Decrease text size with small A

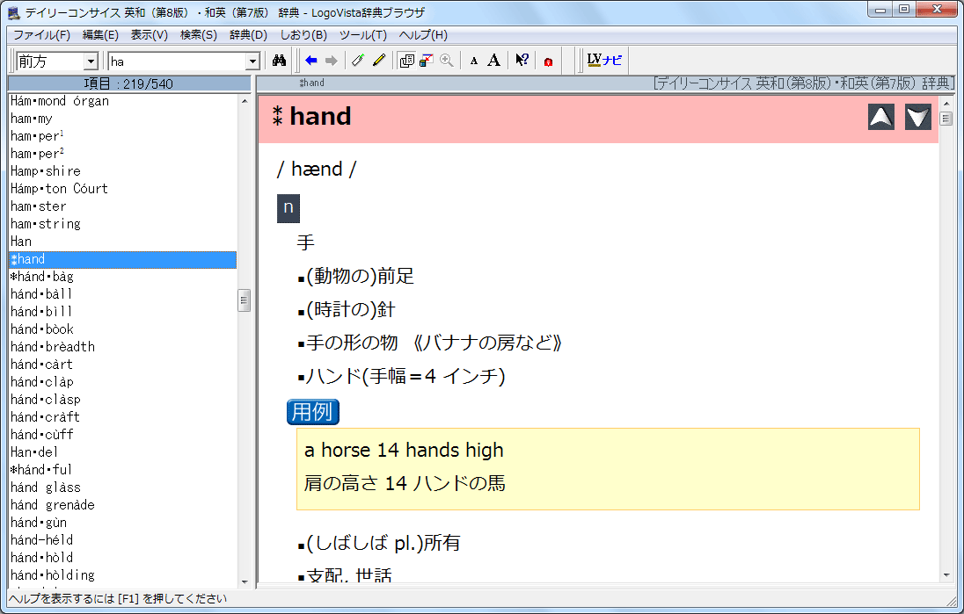coord(474,61)
